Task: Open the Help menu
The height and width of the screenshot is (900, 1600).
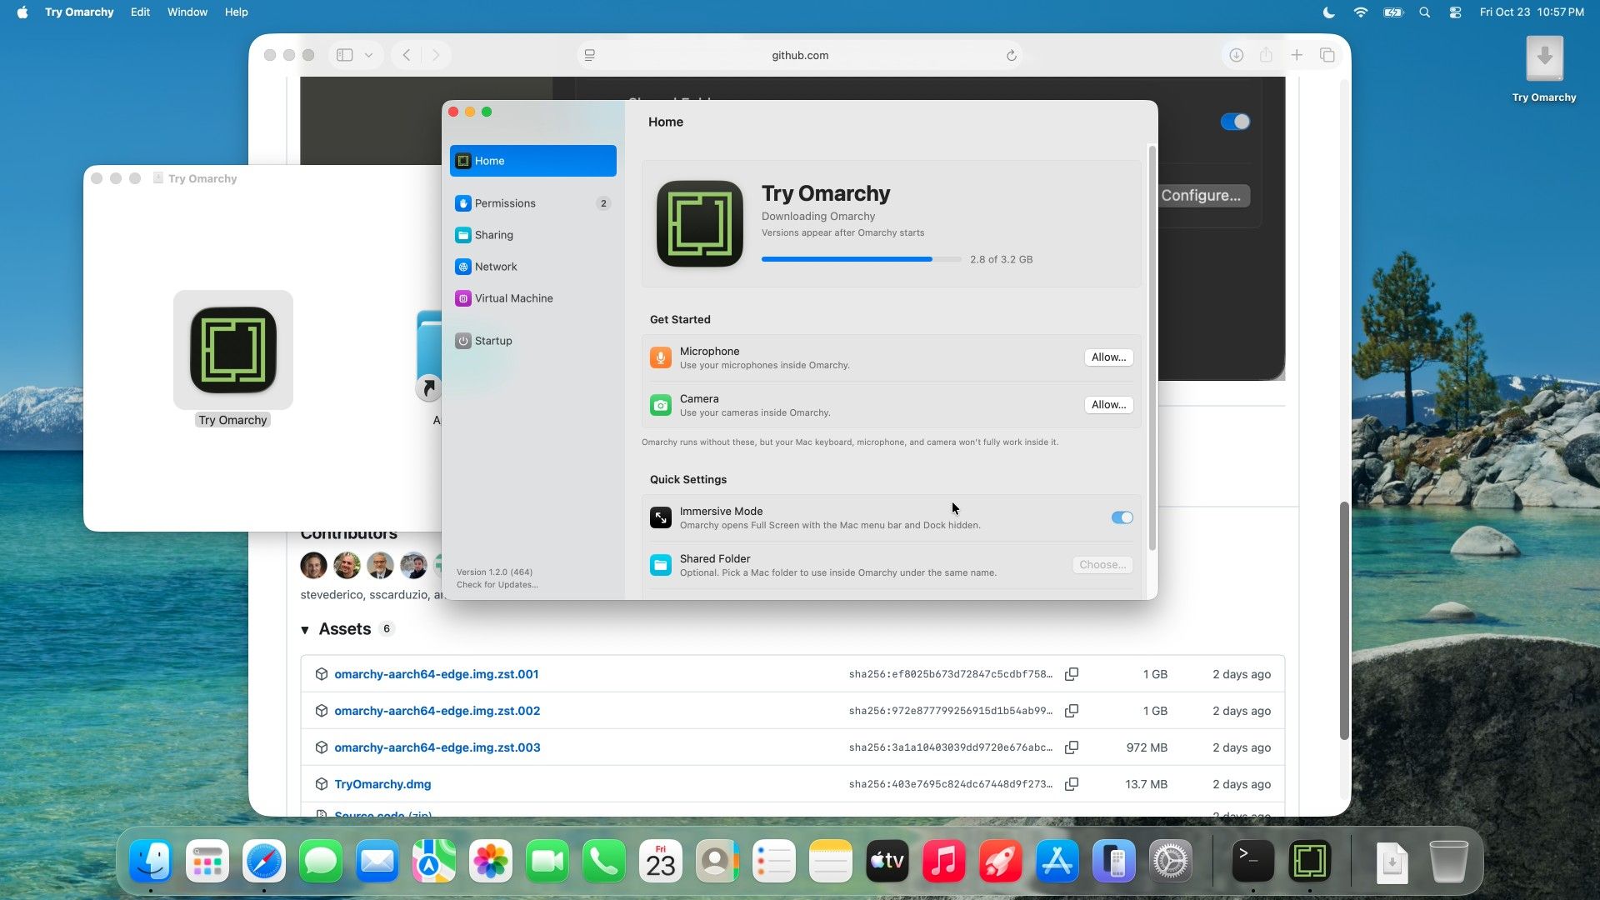Action: coord(237,12)
